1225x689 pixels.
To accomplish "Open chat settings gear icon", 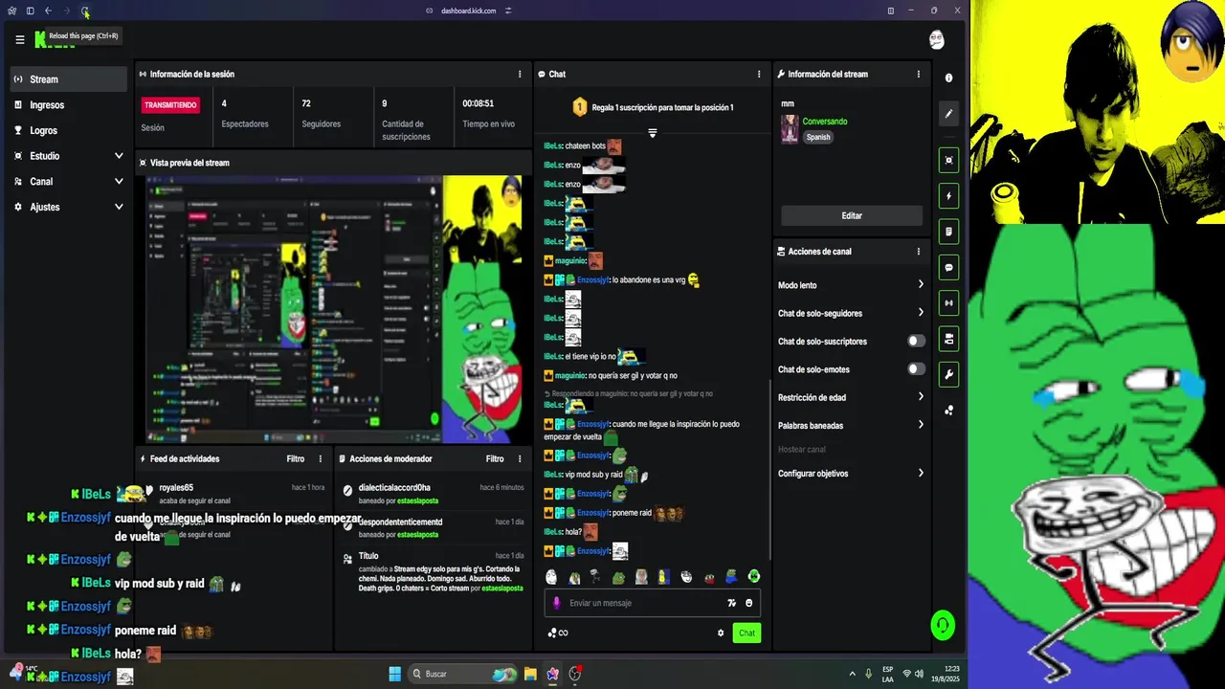I will pyautogui.click(x=721, y=633).
